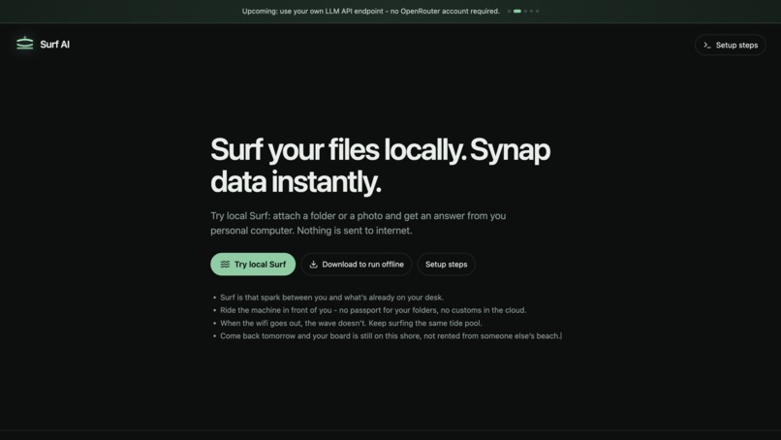781x440 pixels.
Task: Click the Surf AI logo icon
Action: pyautogui.click(x=25, y=44)
